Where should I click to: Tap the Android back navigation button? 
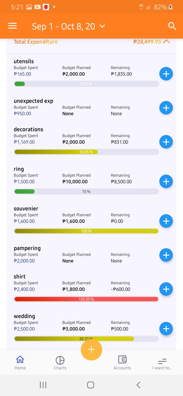tap(138, 385)
